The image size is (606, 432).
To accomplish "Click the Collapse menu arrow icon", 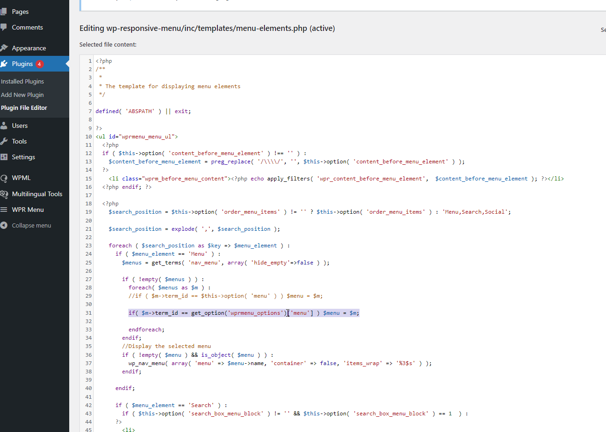I will [4, 225].
